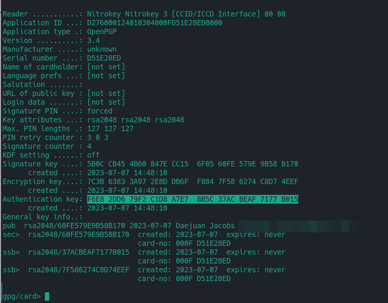
Task: Click the ssb> rsa2048/7F586274C8D74EEF subkey ID
Action: coord(79,270)
